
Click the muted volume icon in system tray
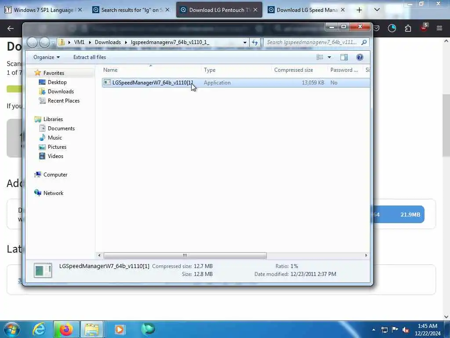(x=406, y=330)
